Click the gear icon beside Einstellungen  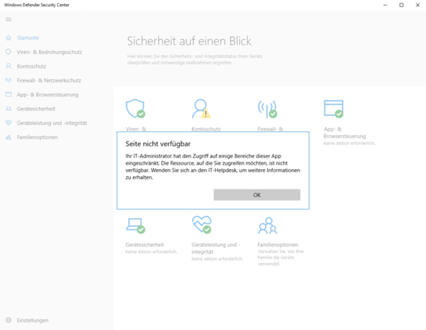click(x=9, y=320)
